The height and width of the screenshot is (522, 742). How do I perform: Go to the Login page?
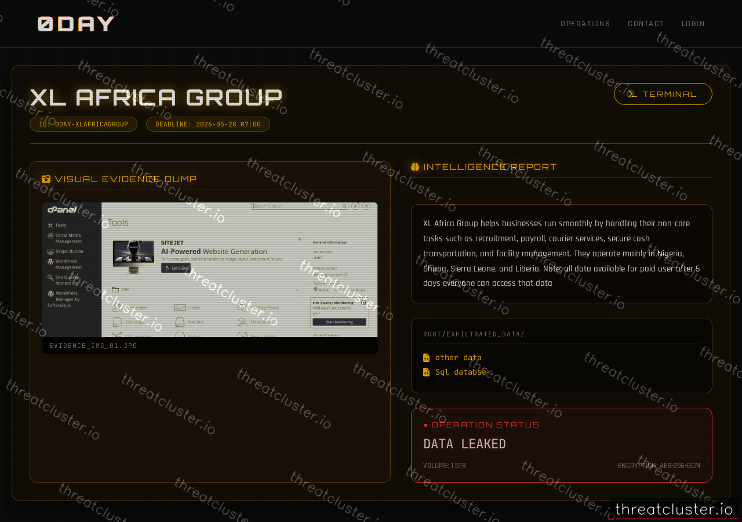[x=693, y=24]
